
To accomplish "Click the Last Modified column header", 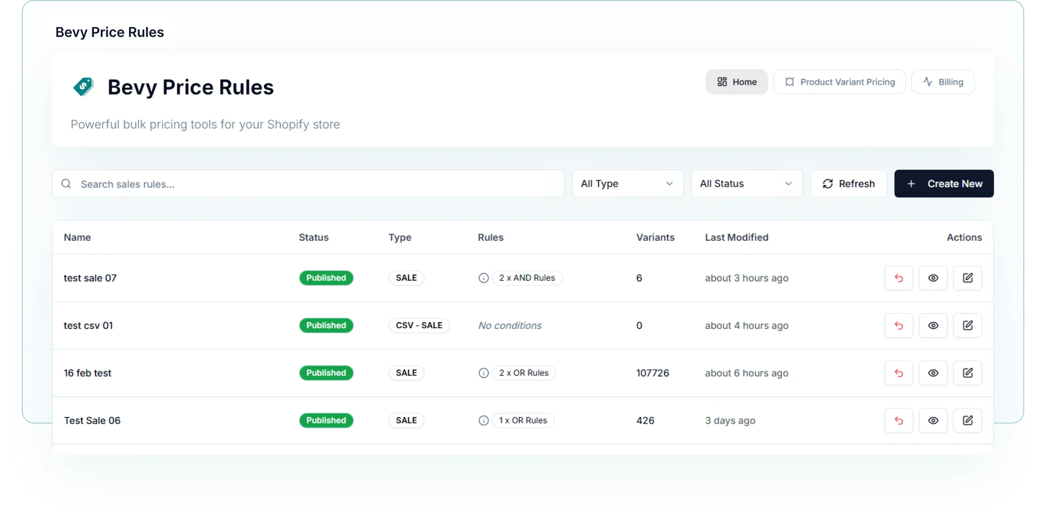I will coord(737,237).
